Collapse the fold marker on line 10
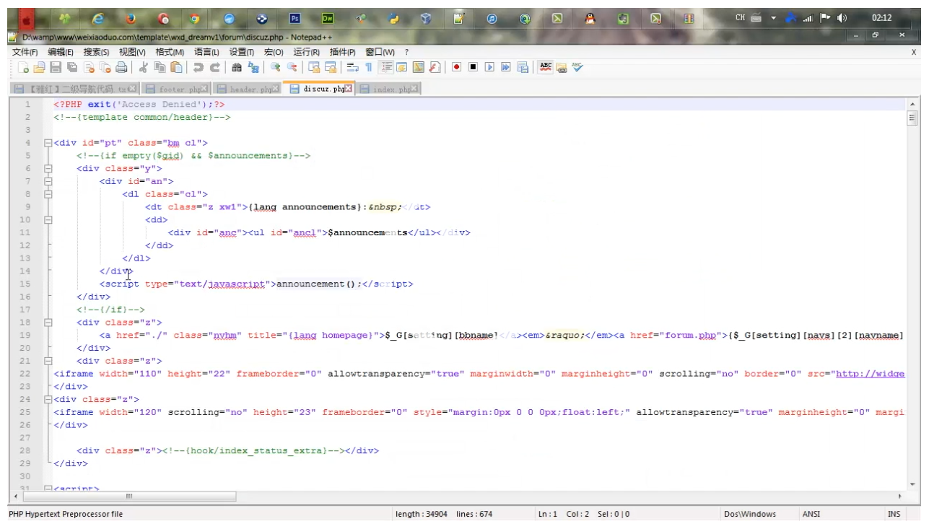This screenshot has width=929, height=529. coord(48,219)
